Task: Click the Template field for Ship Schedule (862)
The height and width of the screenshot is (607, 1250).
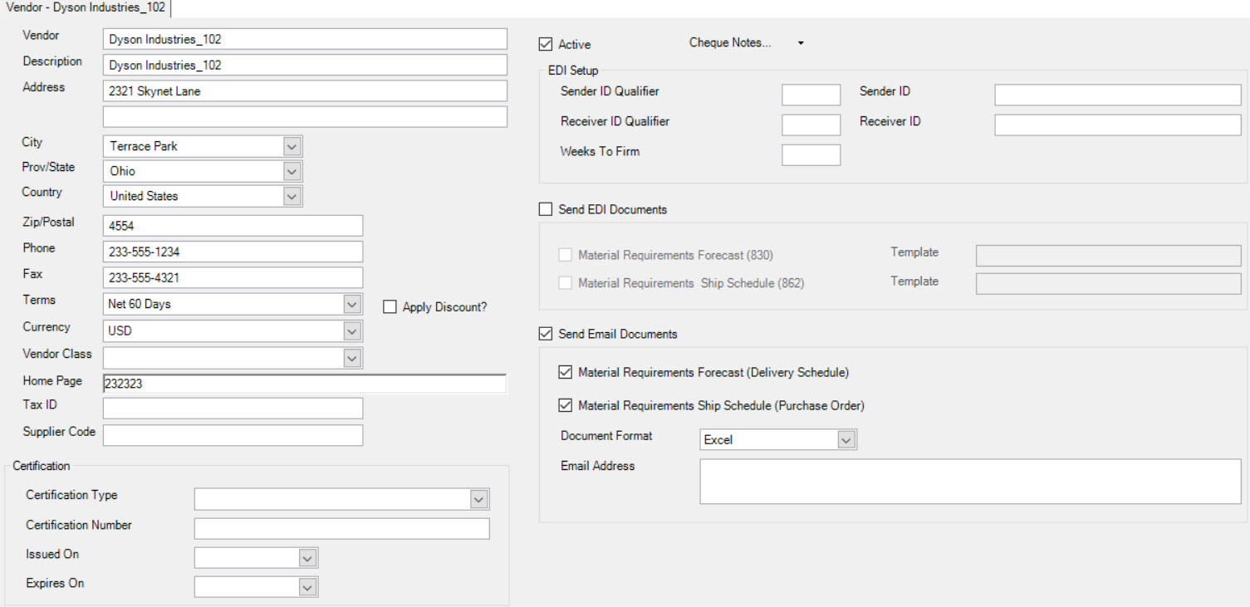Action: tap(1109, 283)
